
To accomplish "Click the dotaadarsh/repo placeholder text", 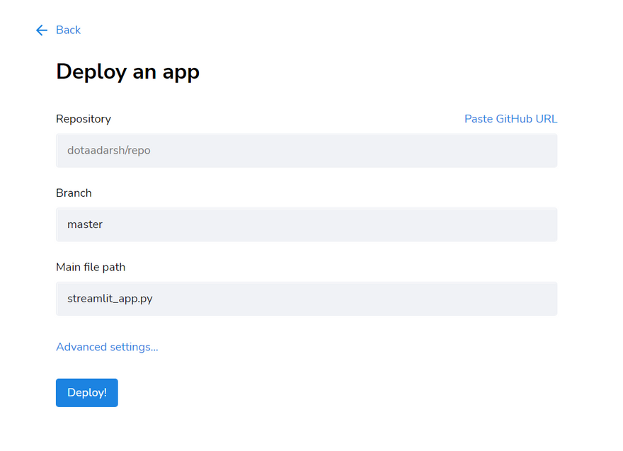I will pyautogui.click(x=108, y=151).
